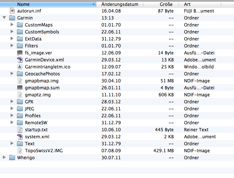The image size is (234, 178).
Task: Select the gmapbmap.img disk image icon
Action: [20, 81]
